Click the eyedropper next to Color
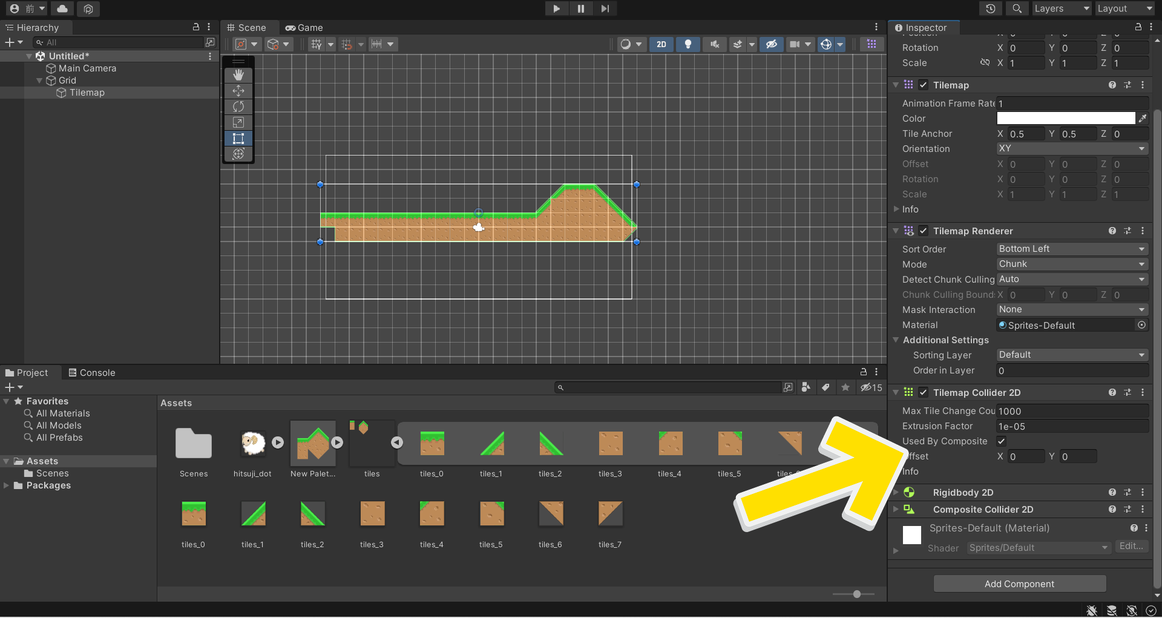 pos(1142,119)
